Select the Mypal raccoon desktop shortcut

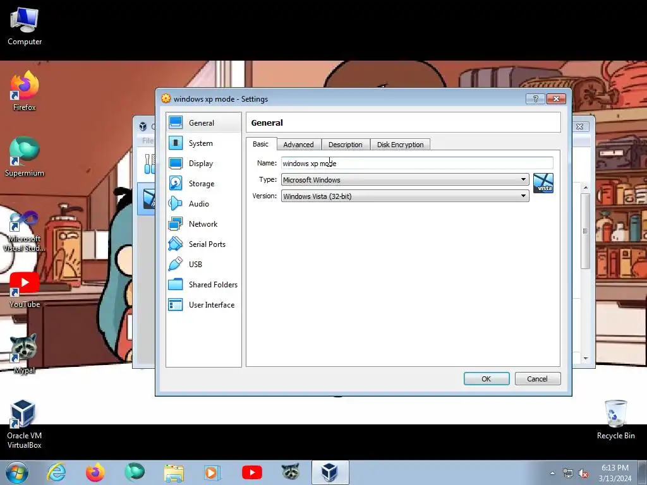pyautogui.click(x=25, y=354)
